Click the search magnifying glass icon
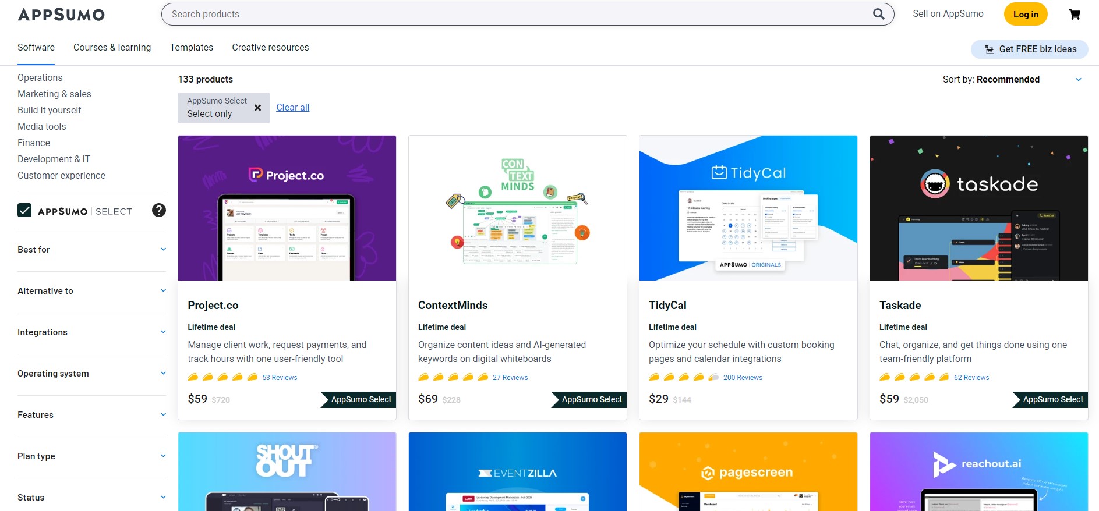This screenshot has width=1099, height=511. point(878,14)
